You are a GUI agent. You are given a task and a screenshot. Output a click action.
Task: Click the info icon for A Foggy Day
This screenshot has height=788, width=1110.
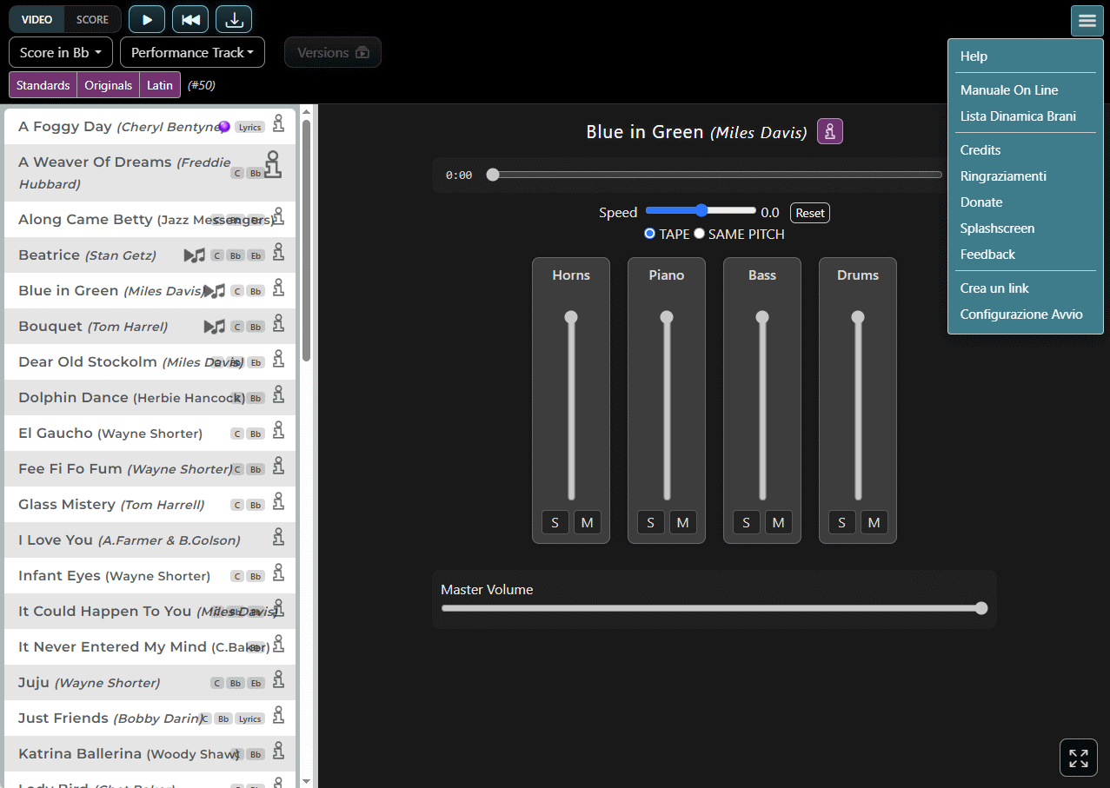point(278,125)
